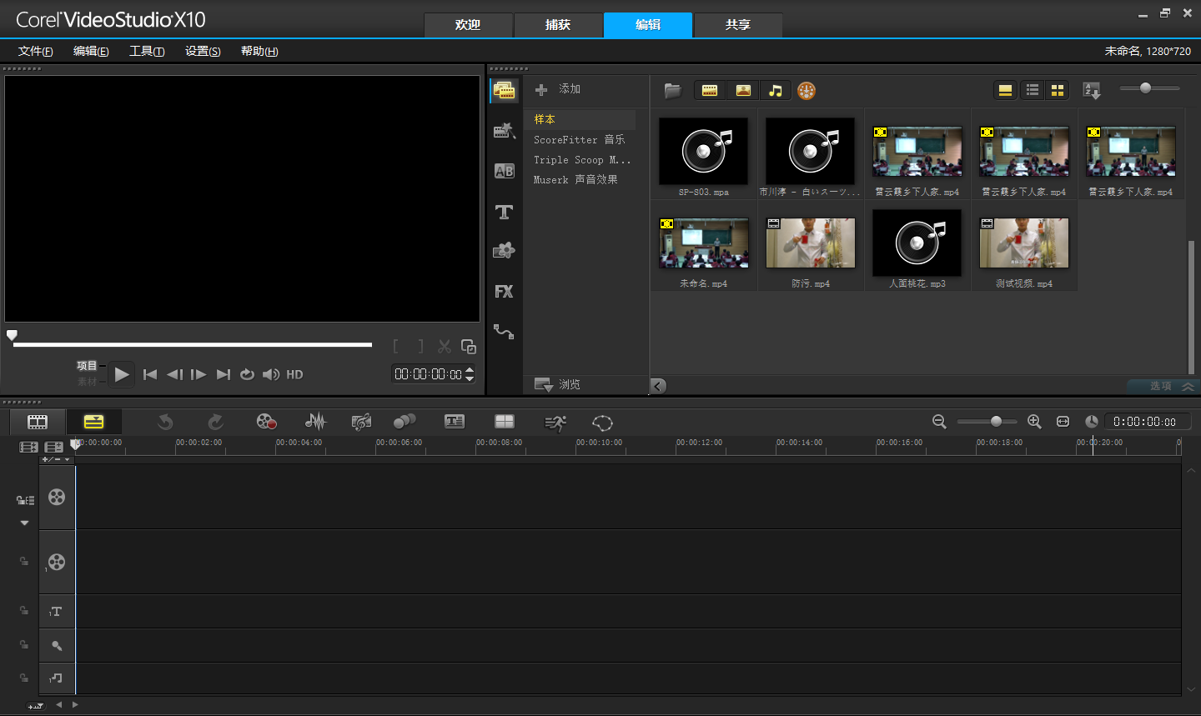Click the 添加 add folder button
The image size is (1201, 716).
coord(558,89)
